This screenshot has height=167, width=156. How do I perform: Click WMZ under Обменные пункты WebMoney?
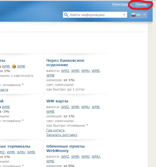tap(65, 157)
